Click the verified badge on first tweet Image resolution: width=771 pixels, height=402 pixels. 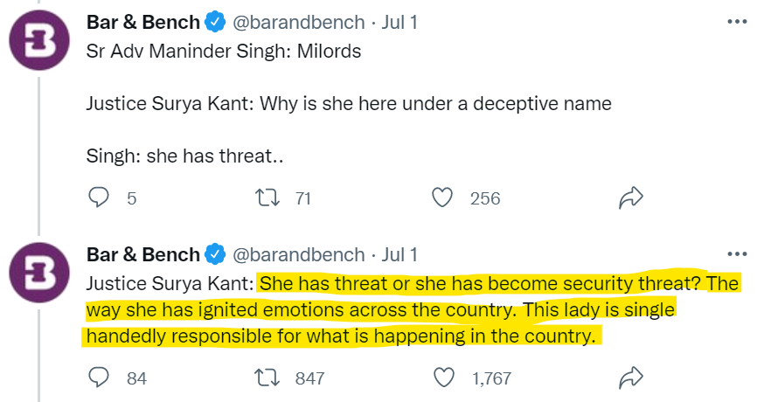coord(215,23)
